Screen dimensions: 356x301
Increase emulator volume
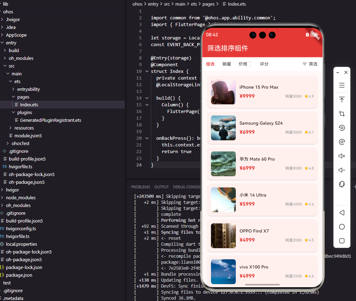342,156
